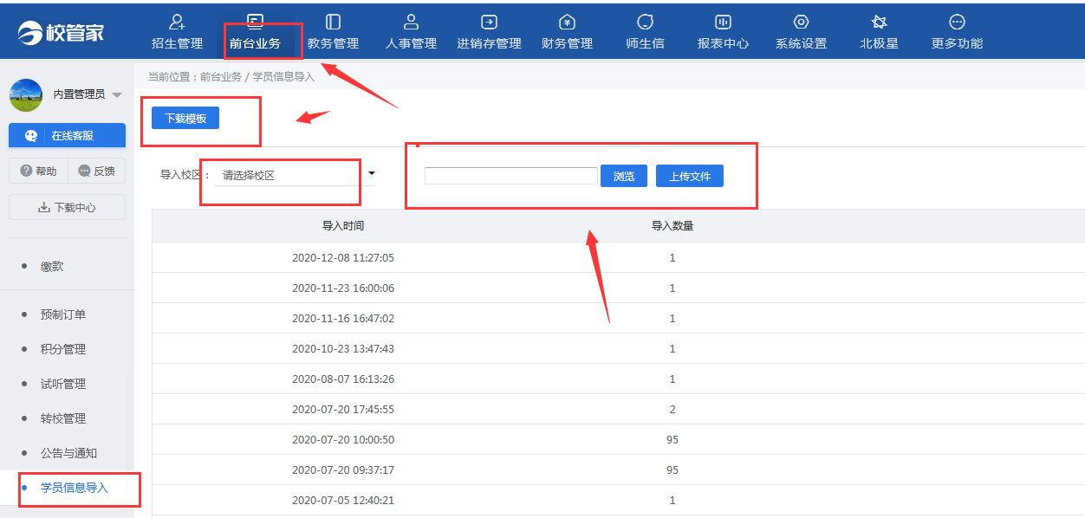Open 财务管理 menu
The image size is (1085, 518).
[567, 30]
